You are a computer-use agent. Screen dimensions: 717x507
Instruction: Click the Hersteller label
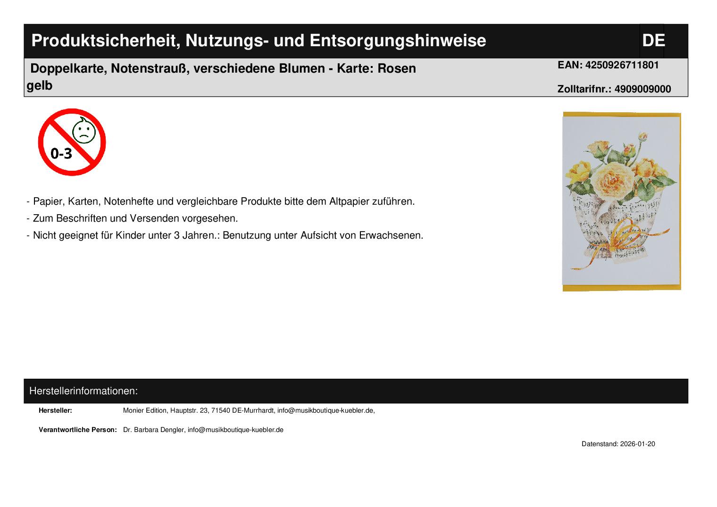[x=55, y=410]
